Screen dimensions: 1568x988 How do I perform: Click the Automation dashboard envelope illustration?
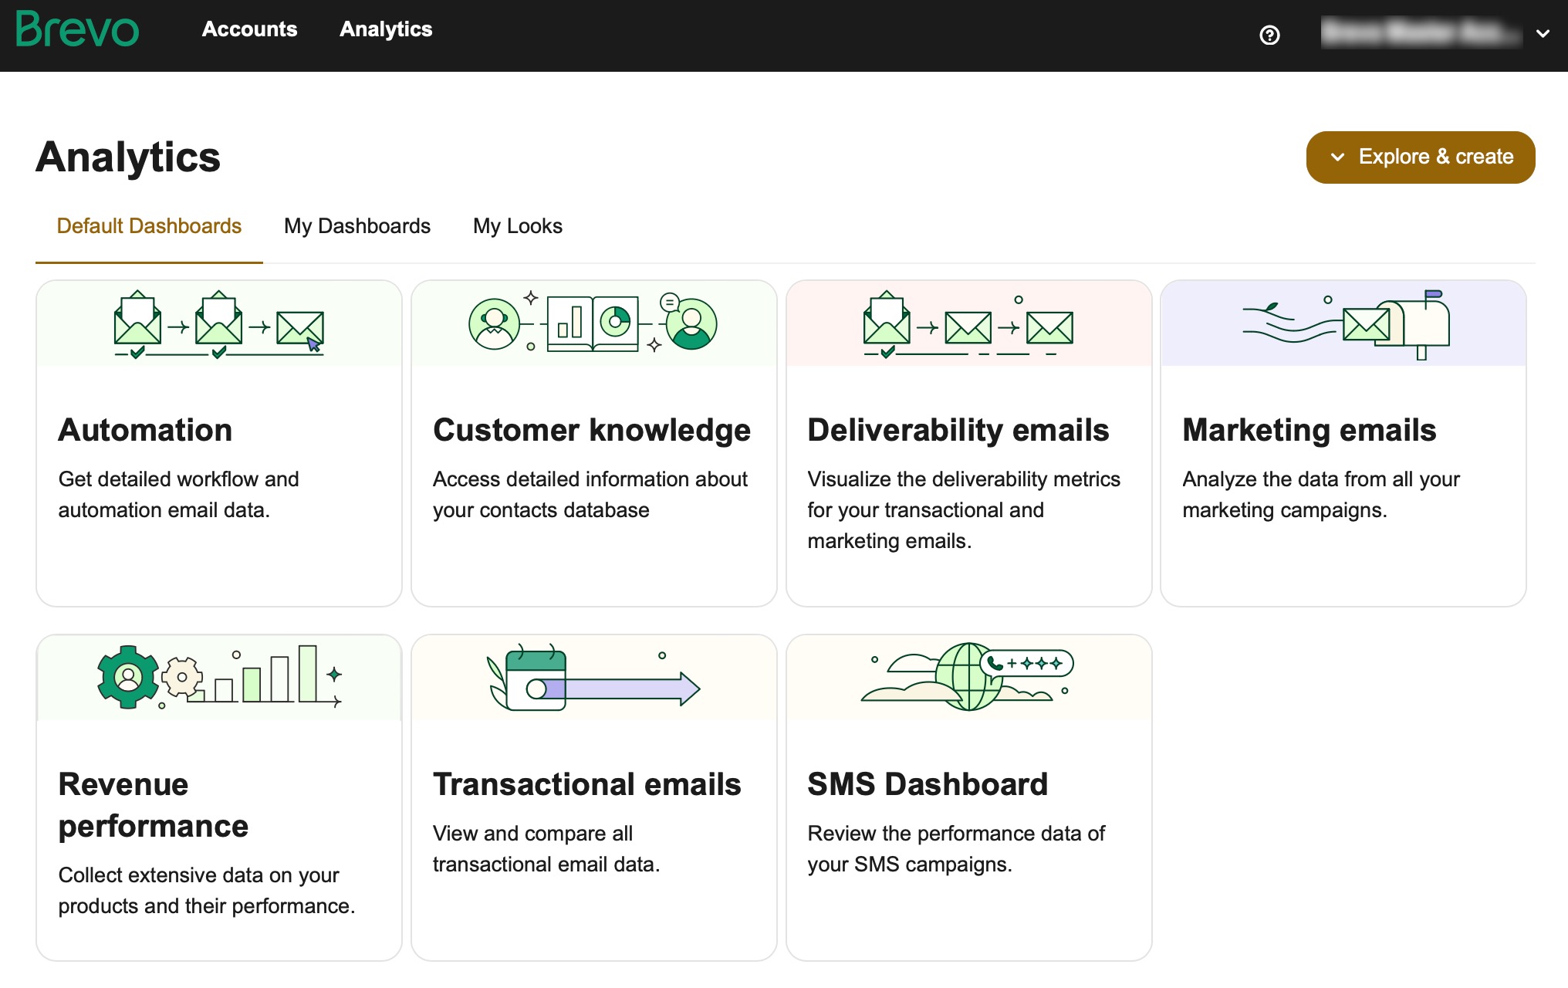pos(218,323)
